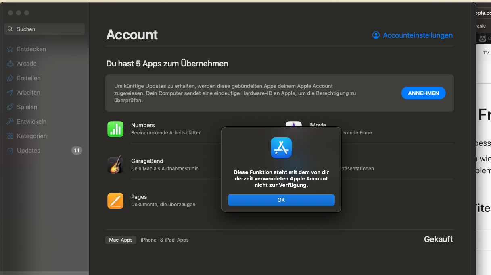Open Arcade in the sidebar
Screen dimensions: 491x275
(x=27, y=64)
